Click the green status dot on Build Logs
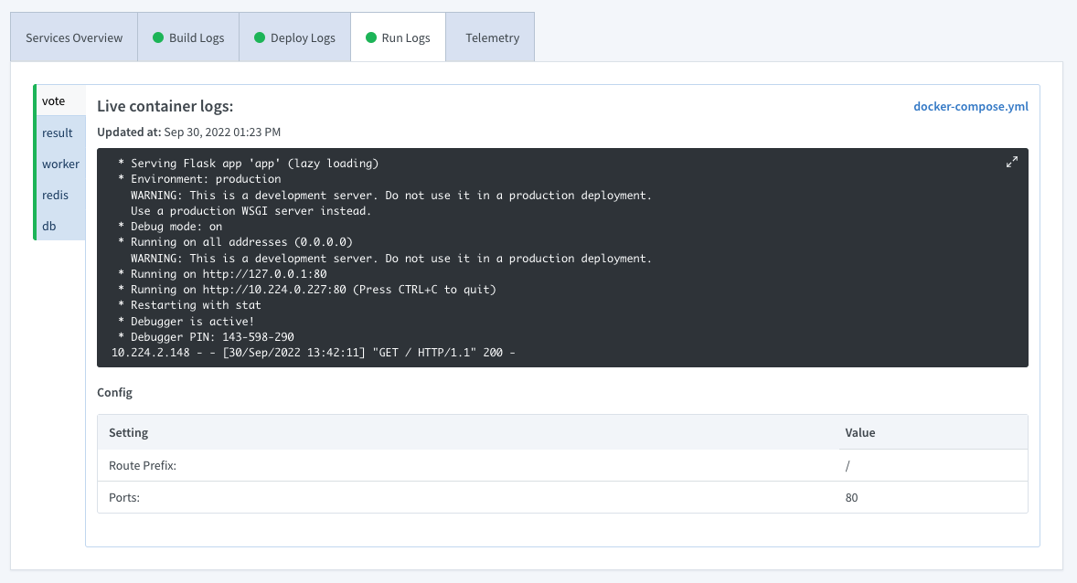 point(158,37)
